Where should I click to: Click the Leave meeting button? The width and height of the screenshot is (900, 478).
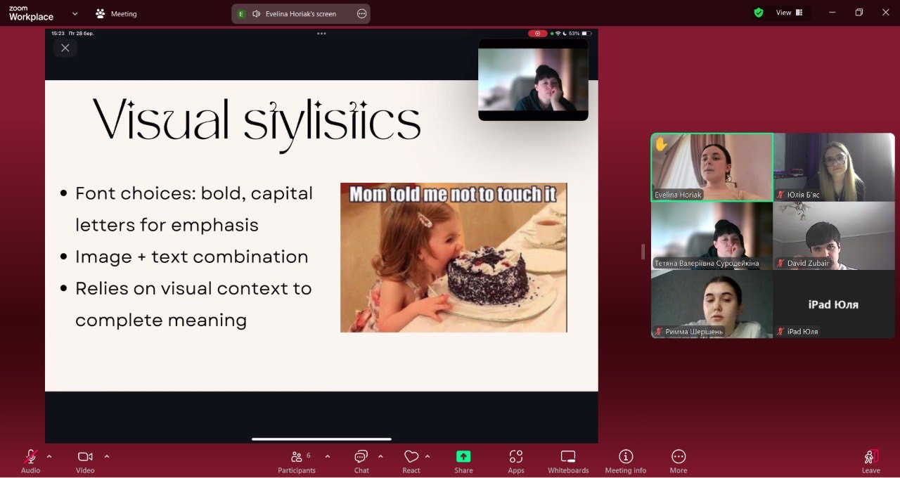coord(871,461)
